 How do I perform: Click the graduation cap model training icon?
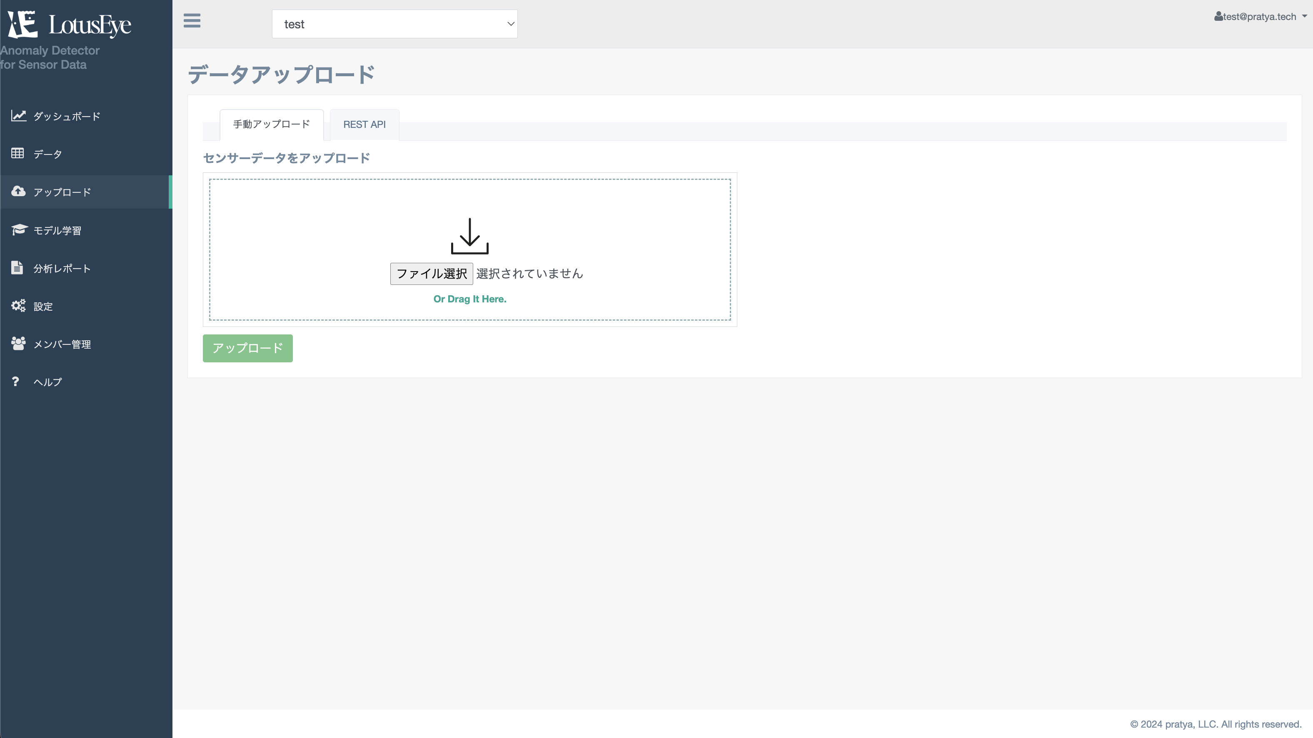click(19, 230)
